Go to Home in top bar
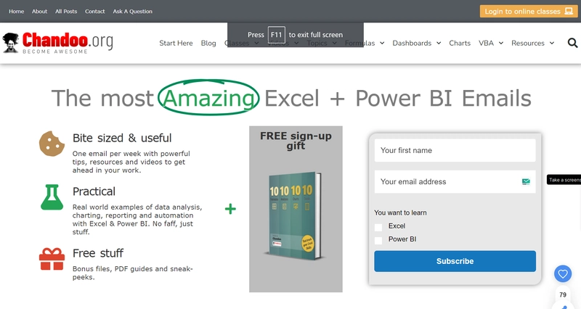Screen dimensions: 581x309 16,11
